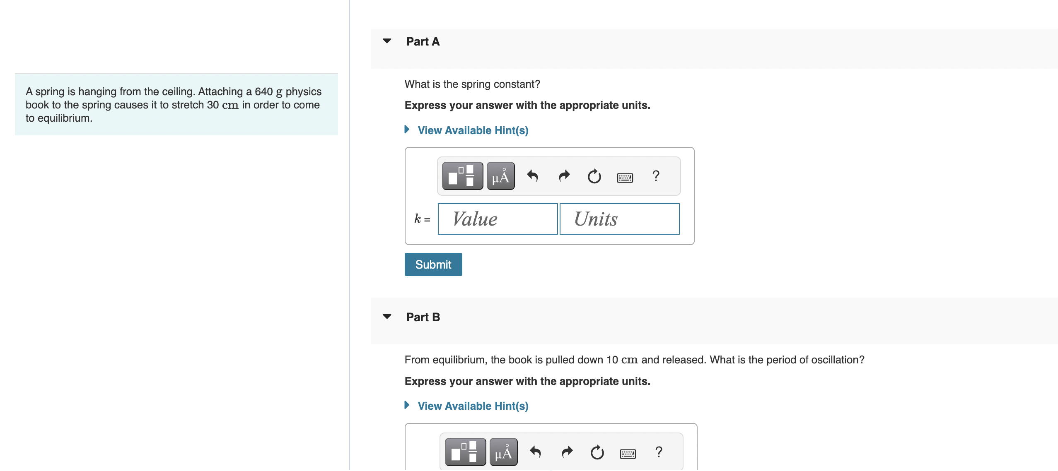Open templates tool in Part B toolbar
The width and height of the screenshot is (1058, 471).
click(465, 452)
